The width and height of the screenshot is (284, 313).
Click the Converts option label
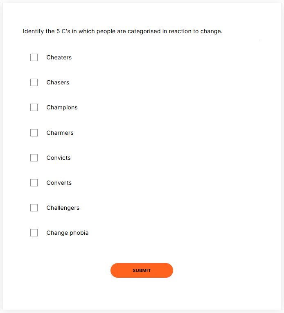click(x=59, y=183)
